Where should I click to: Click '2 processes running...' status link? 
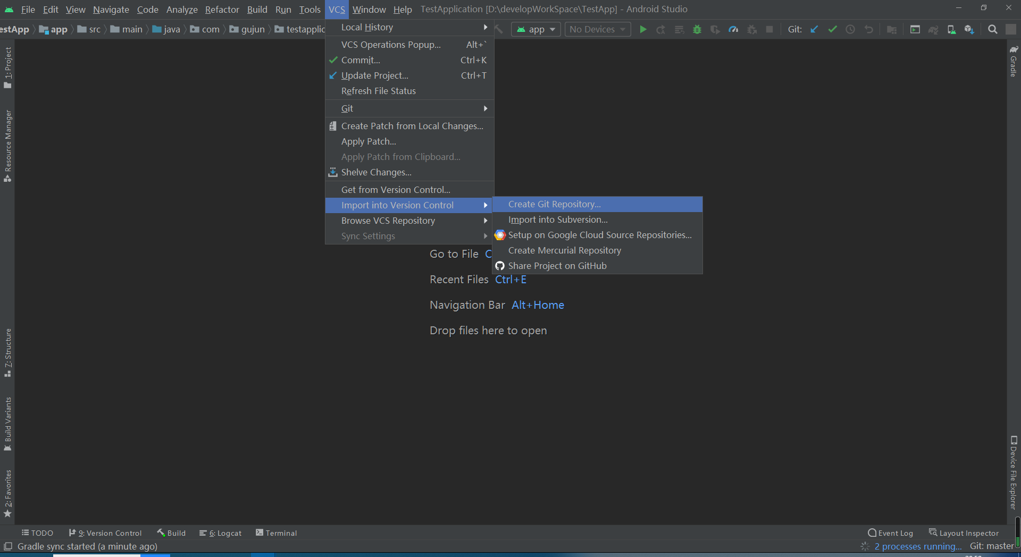coord(918,546)
